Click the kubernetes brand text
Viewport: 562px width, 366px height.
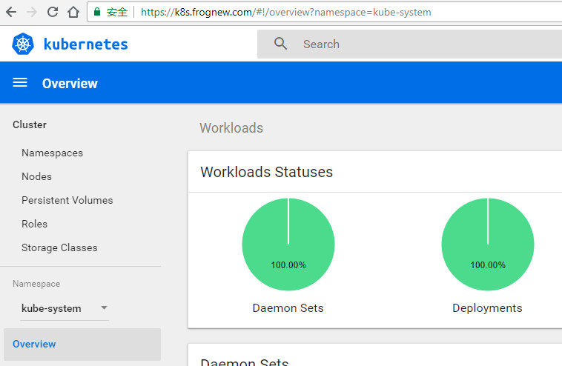(86, 44)
